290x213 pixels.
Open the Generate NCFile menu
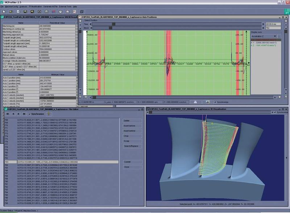pyautogui.click(x=50, y=7)
